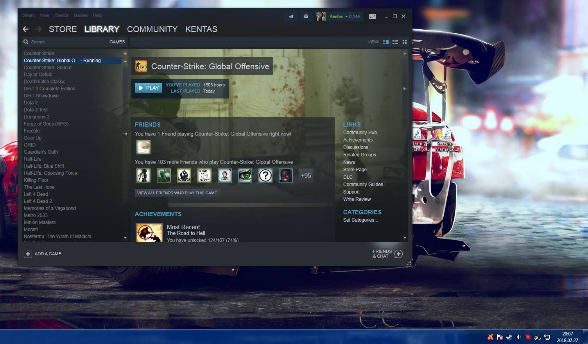Open Steam icon in system tray
The image size is (588, 344).
[x=509, y=337]
